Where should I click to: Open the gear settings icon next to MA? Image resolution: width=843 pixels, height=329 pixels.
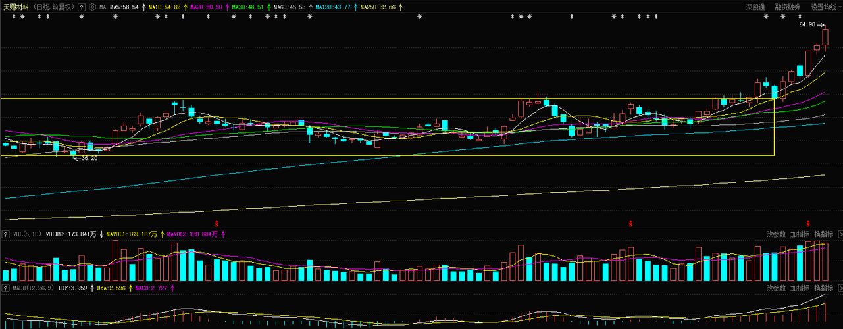tap(91, 7)
